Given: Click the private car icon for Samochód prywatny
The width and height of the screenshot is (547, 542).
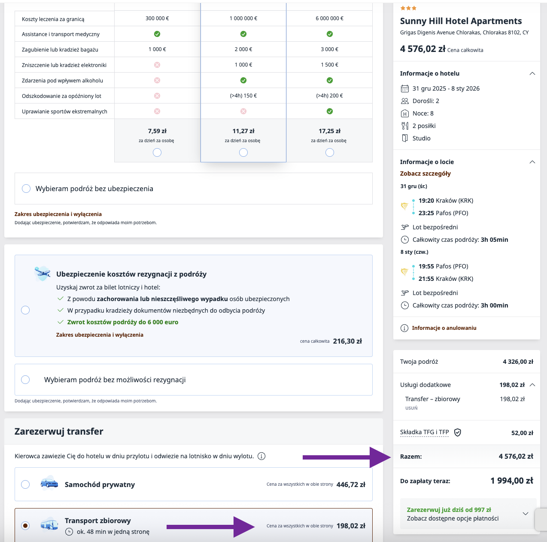Looking at the screenshot, I should pos(49,484).
